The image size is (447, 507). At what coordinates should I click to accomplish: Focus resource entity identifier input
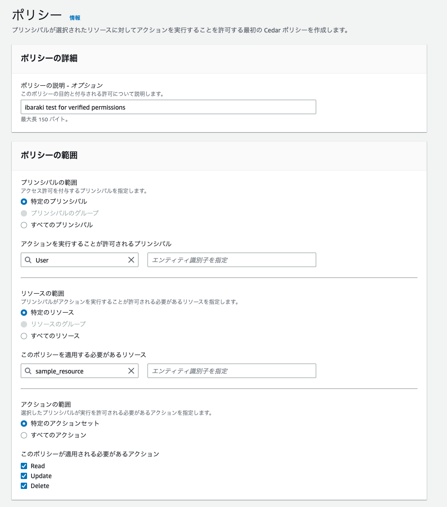[231, 371]
